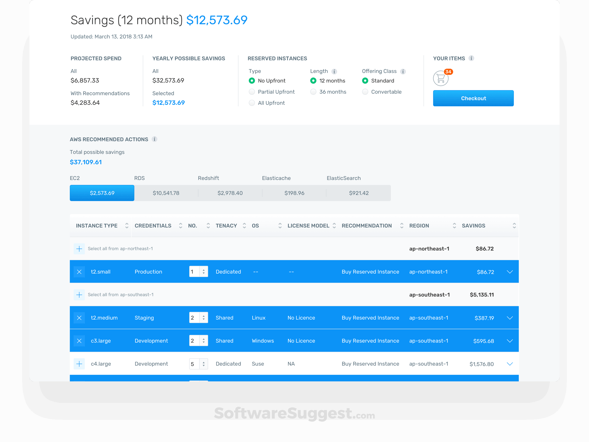
Task: Click the plus for ap-northeast-1 group
Action: click(79, 249)
